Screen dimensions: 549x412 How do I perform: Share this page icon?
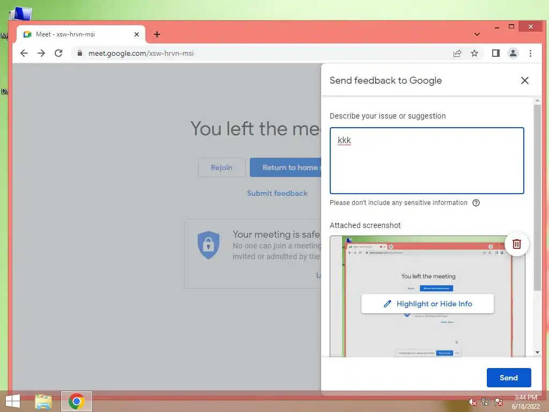pyautogui.click(x=457, y=53)
